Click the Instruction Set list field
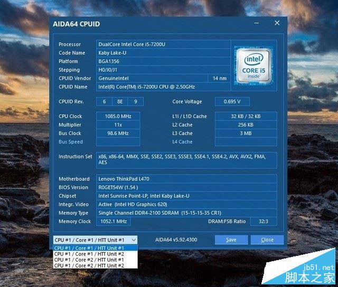This screenshot has height=287, width=338. point(186,160)
